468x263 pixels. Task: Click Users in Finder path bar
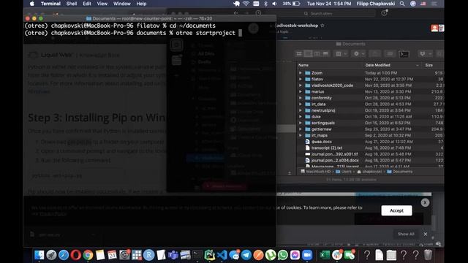[344, 172]
